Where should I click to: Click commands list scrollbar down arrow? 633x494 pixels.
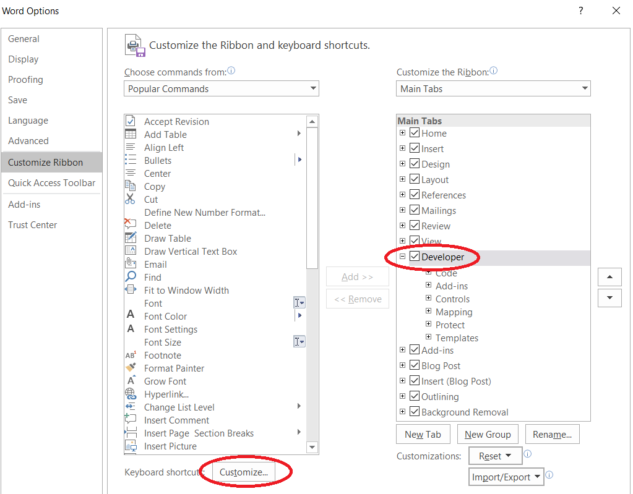(x=312, y=447)
